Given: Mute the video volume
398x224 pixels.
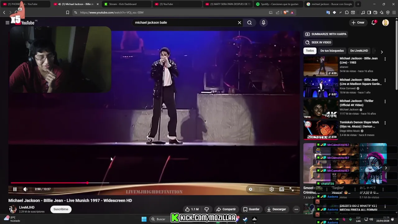Looking at the screenshot, I should click(25, 189).
